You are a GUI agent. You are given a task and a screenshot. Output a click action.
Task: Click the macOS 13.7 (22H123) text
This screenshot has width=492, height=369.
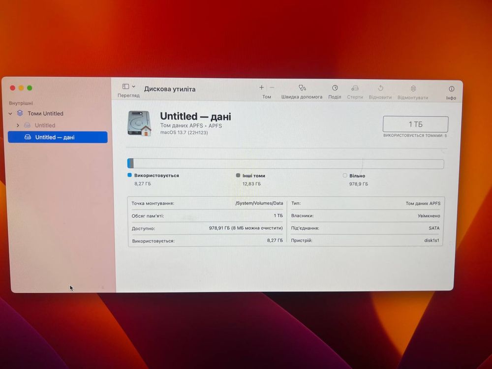184,133
